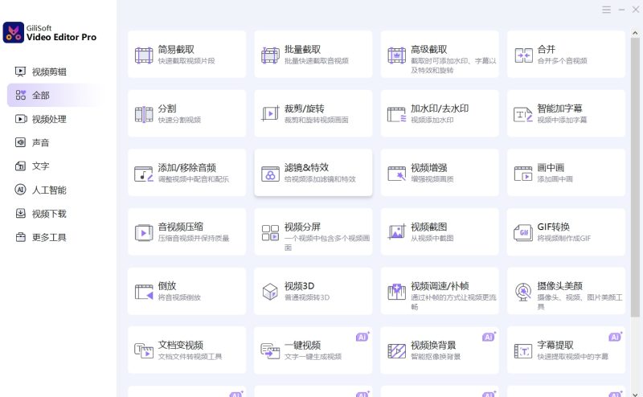This screenshot has width=643, height=397.
Task: Click the 文档文件转视频工具 description
Action: pyautogui.click(x=190, y=356)
